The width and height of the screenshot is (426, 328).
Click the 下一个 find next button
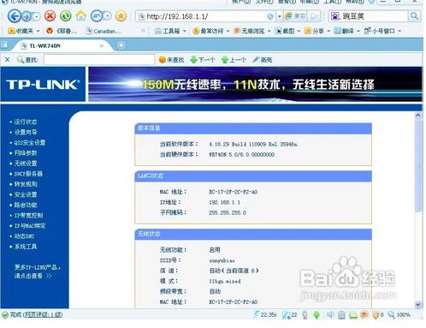[203, 60]
